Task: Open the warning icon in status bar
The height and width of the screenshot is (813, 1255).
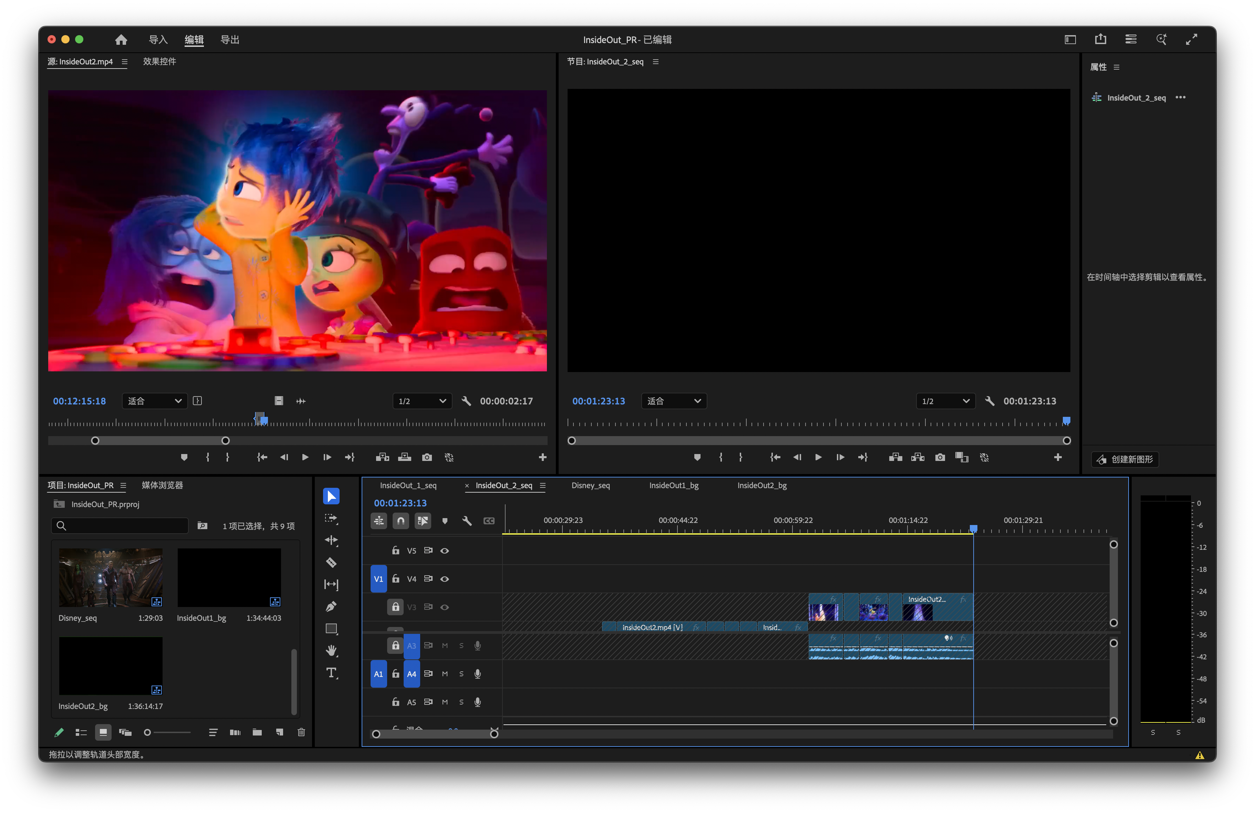Action: [1199, 755]
